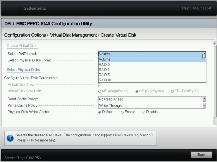Click the Virtual Disk Size label
Image resolution: width=217 pixels, height=162 pixels.
[x=21, y=84]
